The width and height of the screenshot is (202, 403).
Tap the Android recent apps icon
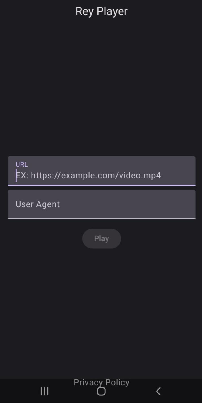44,391
